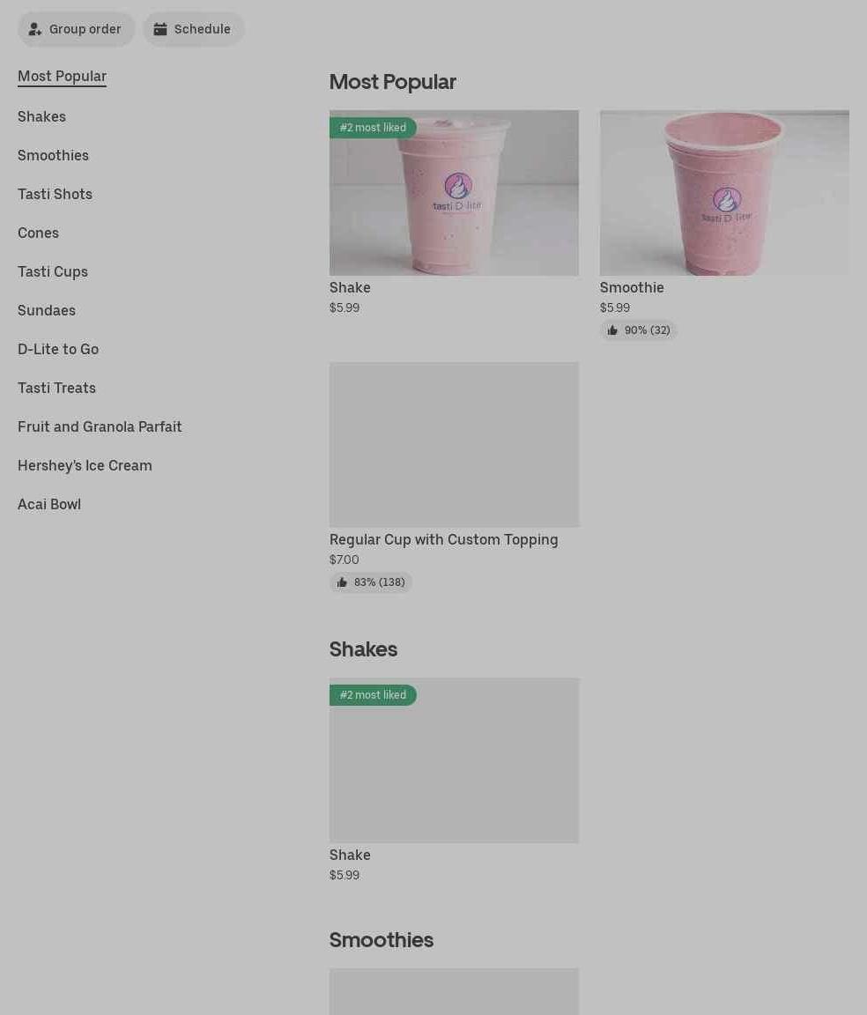Open Hershey's Ice Cream category
867x1015 pixels.
(x=85, y=466)
